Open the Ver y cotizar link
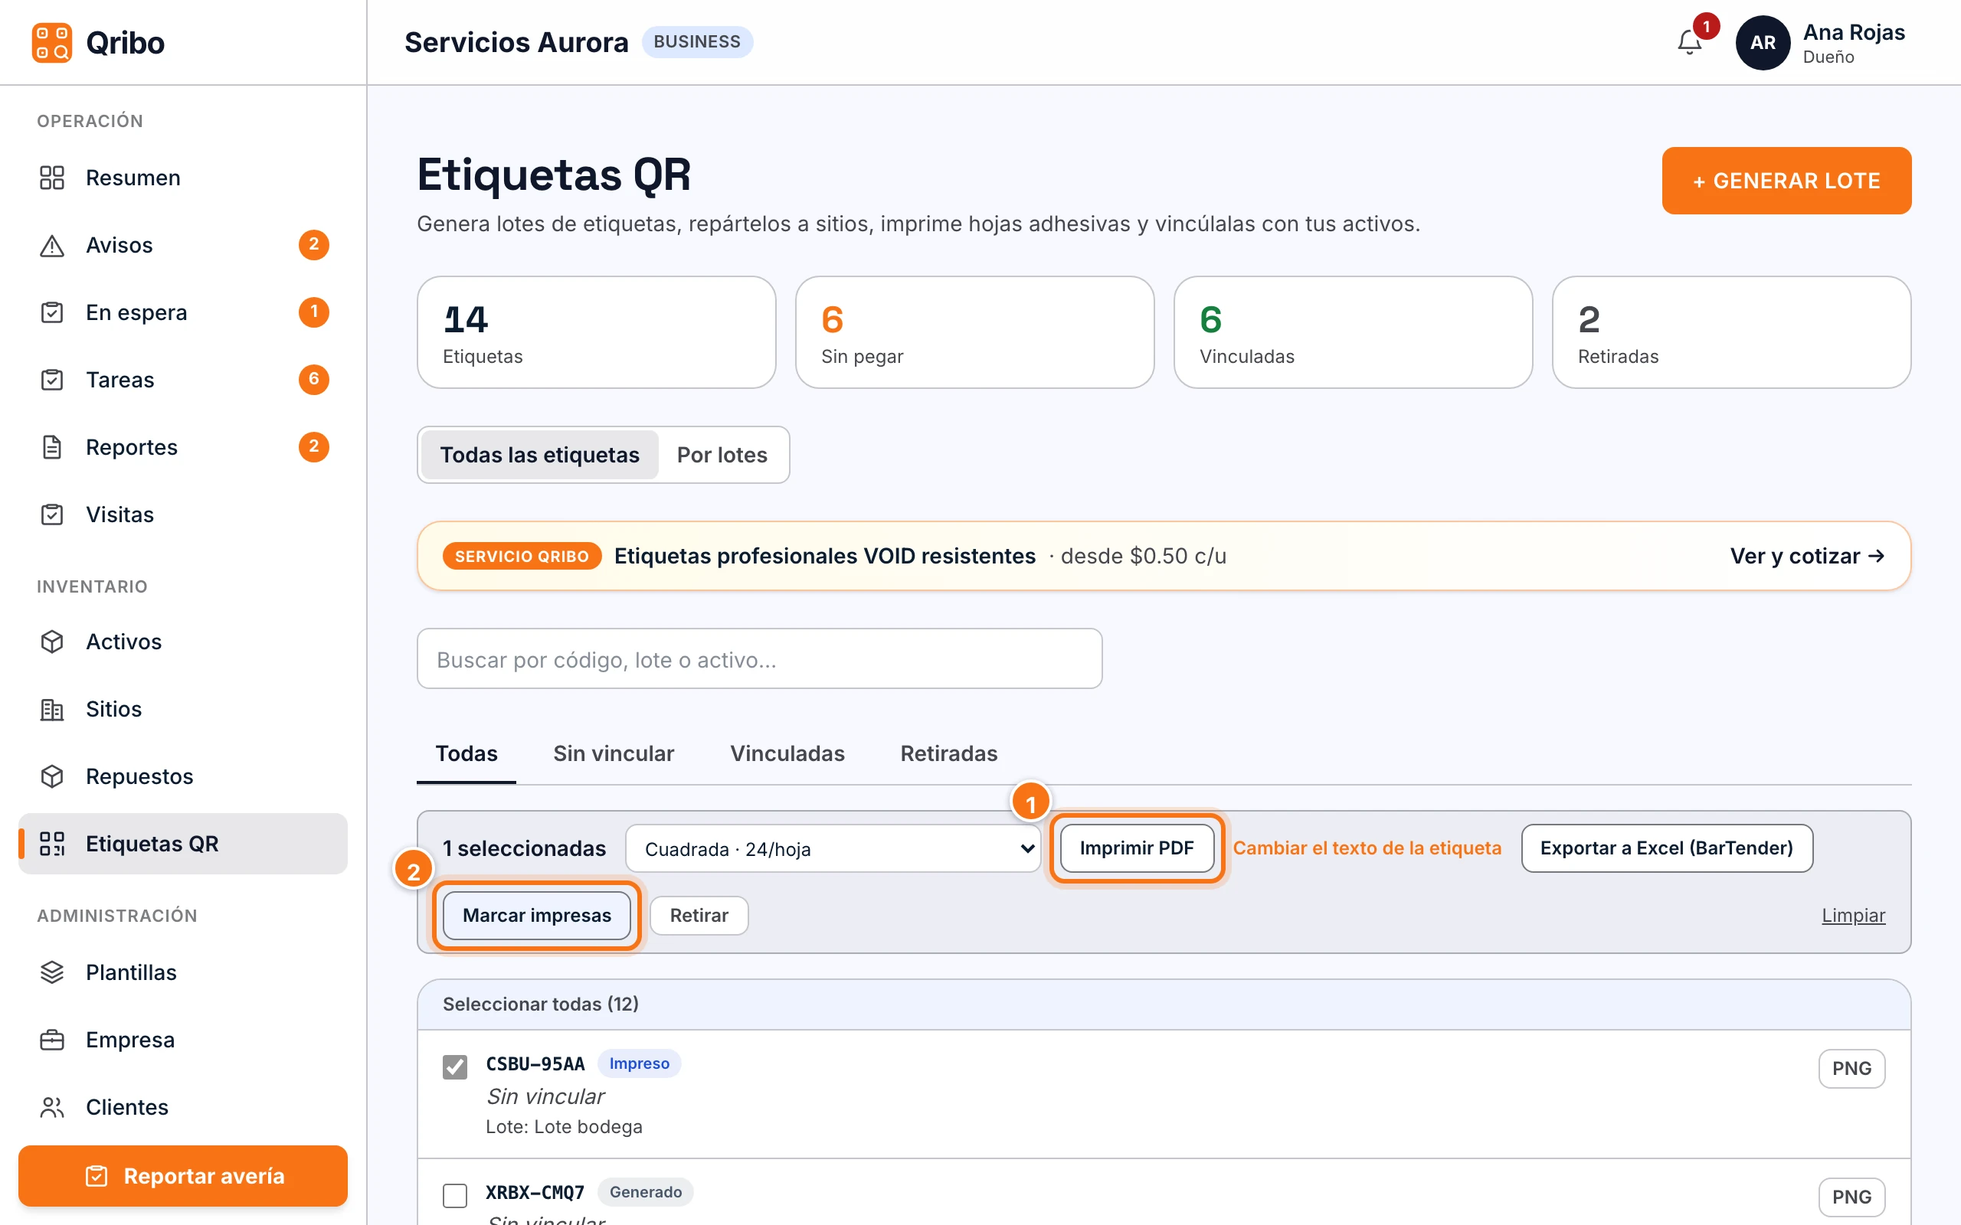Viewport: 1961px width, 1225px height. [x=1806, y=556]
